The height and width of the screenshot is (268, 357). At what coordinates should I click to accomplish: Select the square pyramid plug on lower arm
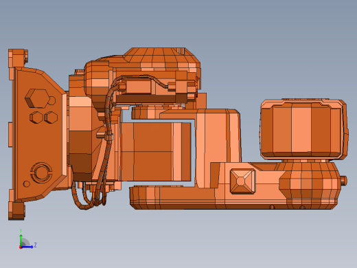click(x=242, y=181)
